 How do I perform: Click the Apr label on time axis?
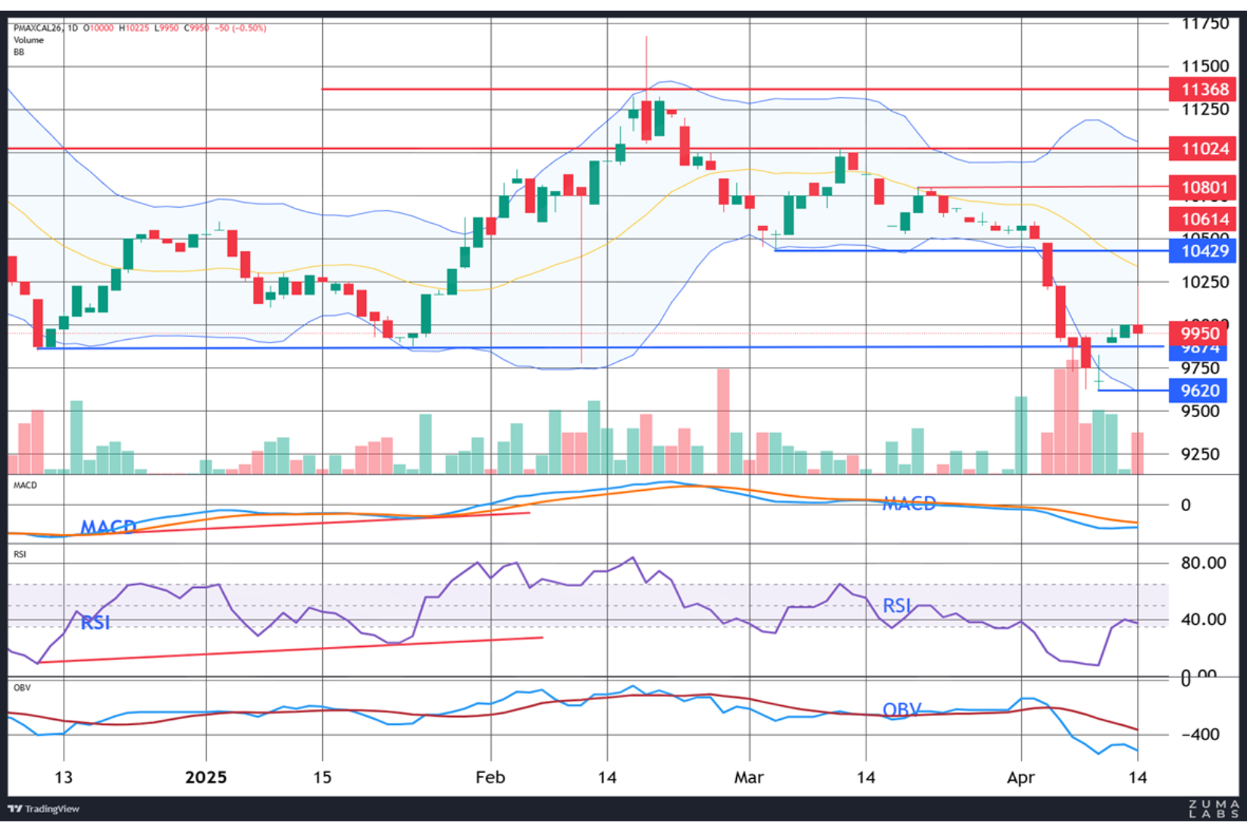(1021, 777)
